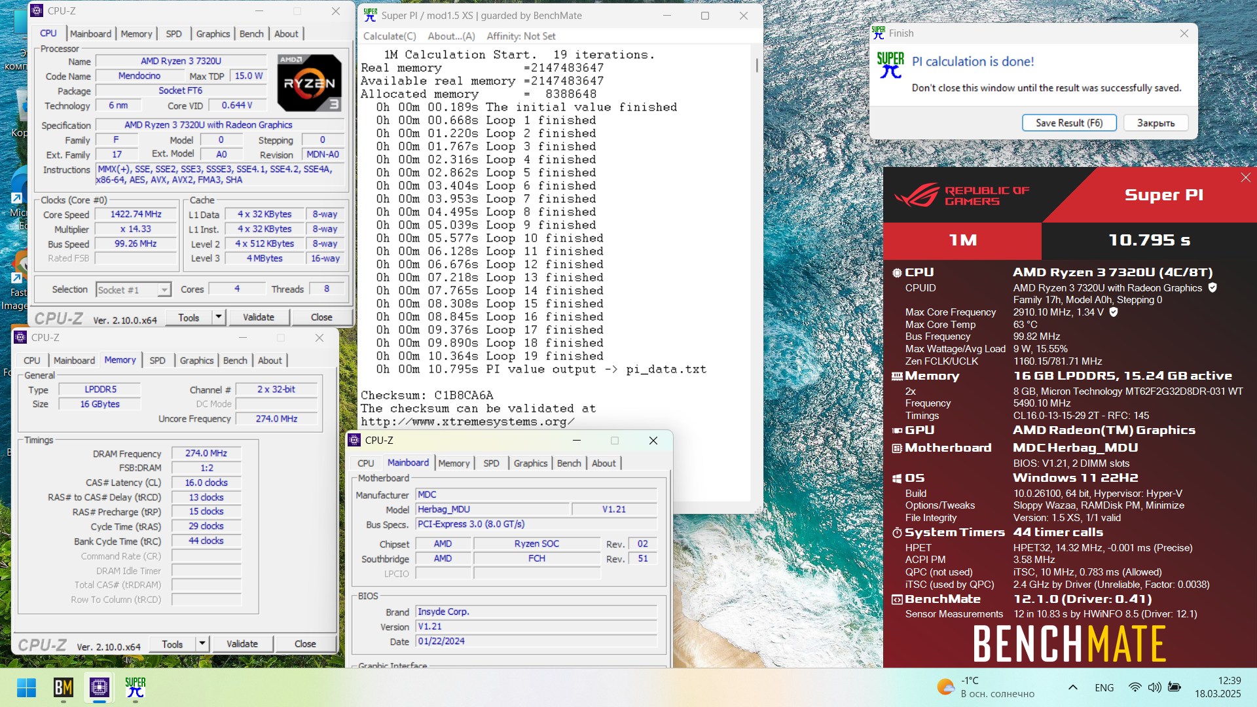Open the About...(A) menu in Super PI
Viewport: 1257px width, 707px height.
[451, 36]
